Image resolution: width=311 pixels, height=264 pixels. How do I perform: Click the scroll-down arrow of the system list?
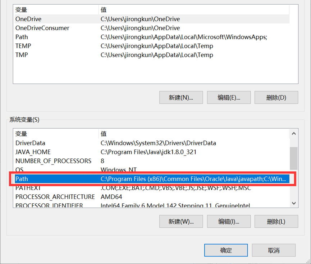click(294, 203)
